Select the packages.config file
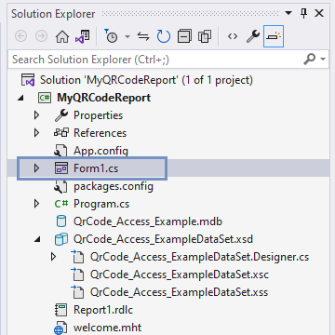The height and width of the screenshot is (335, 335). click(x=114, y=186)
